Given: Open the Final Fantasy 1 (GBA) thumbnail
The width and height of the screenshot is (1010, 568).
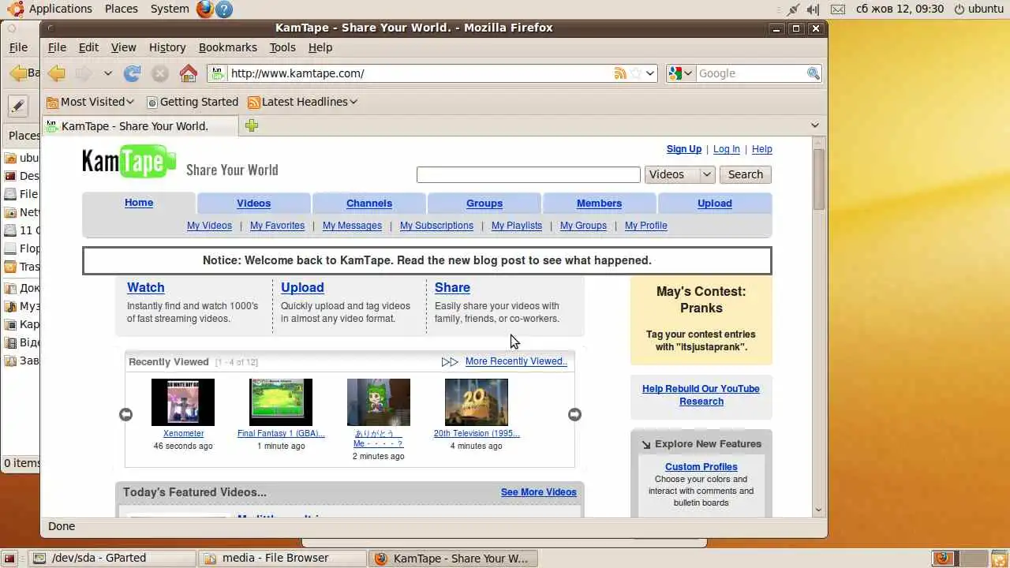Looking at the screenshot, I should [281, 402].
